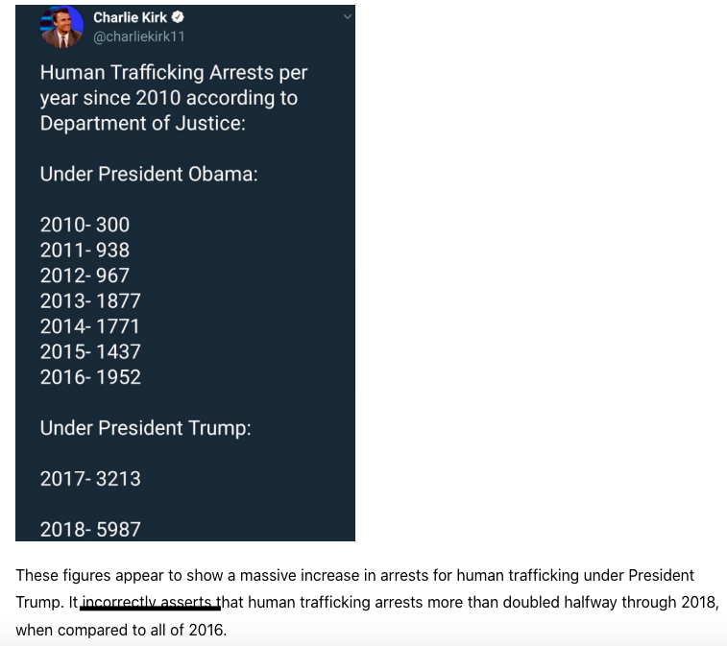
Task: Open the @charliekirk11 handle
Action: [x=139, y=36]
